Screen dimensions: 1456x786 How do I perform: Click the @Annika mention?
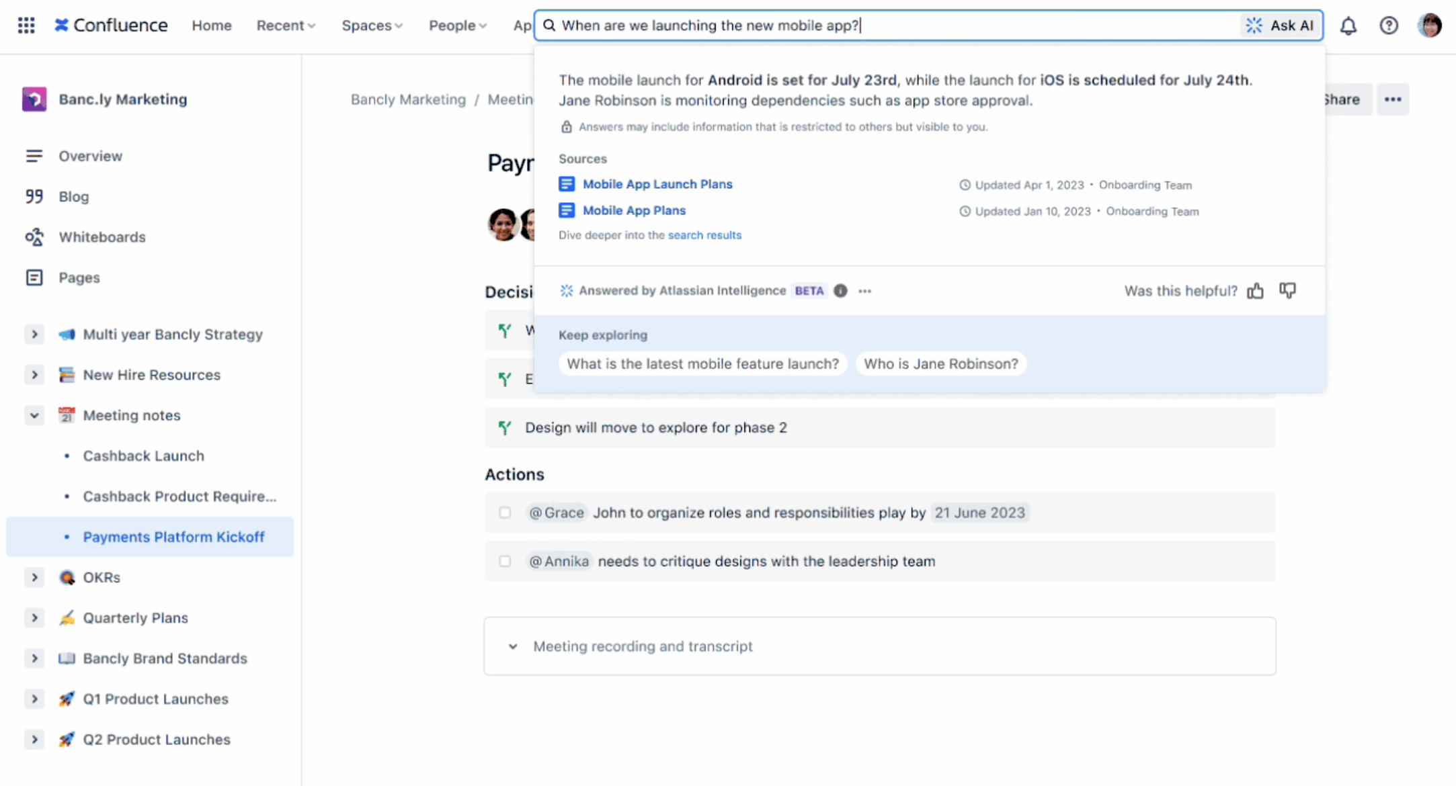pos(559,561)
